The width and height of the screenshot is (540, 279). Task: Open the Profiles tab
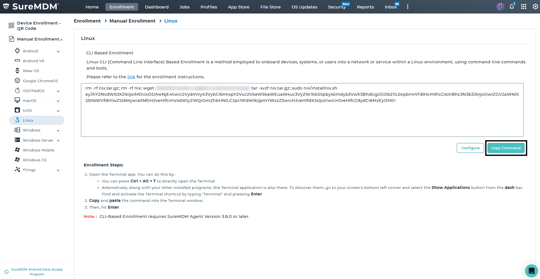coord(209,7)
